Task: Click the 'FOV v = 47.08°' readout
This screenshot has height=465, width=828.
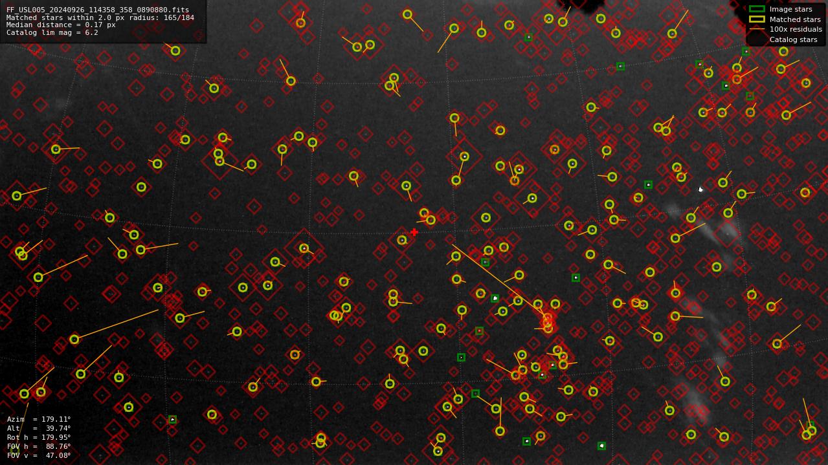Action: (x=39, y=455)
